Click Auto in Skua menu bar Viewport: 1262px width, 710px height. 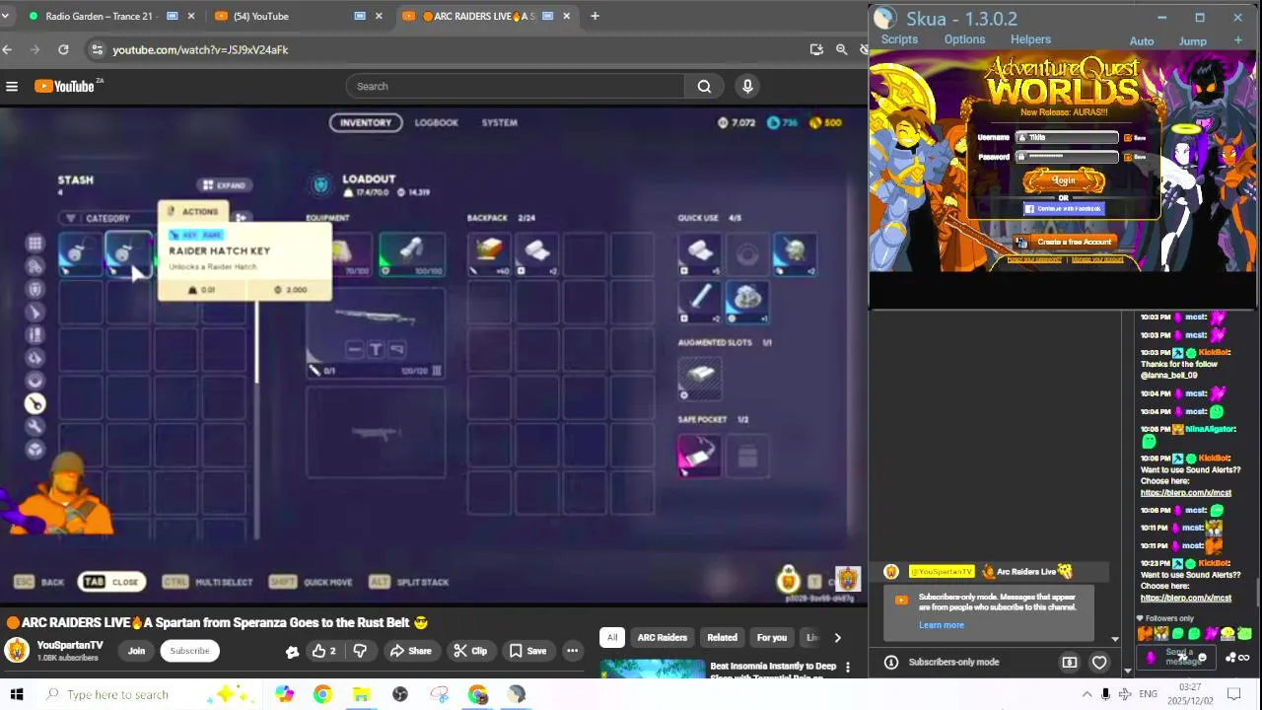pos(1142,40)
